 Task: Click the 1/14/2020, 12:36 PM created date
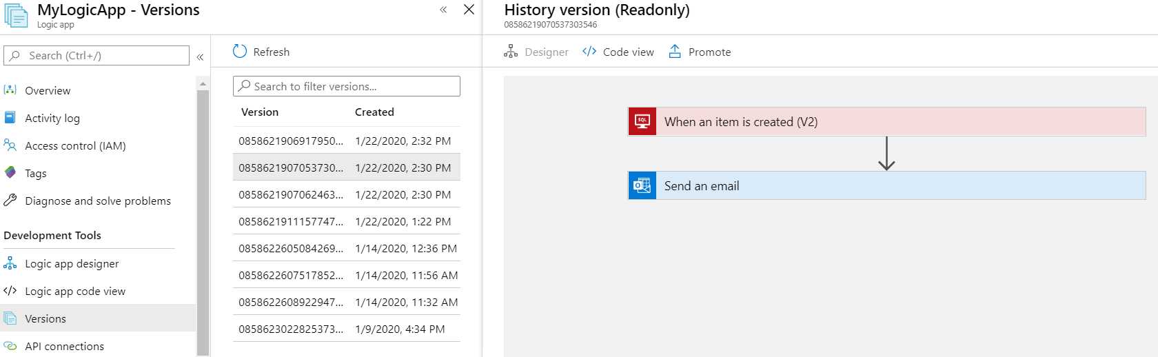(406, 248)
